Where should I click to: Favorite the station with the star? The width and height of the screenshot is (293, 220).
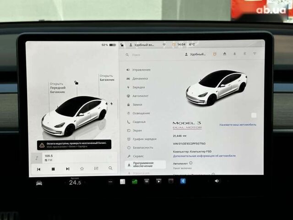tap(82, 169)
